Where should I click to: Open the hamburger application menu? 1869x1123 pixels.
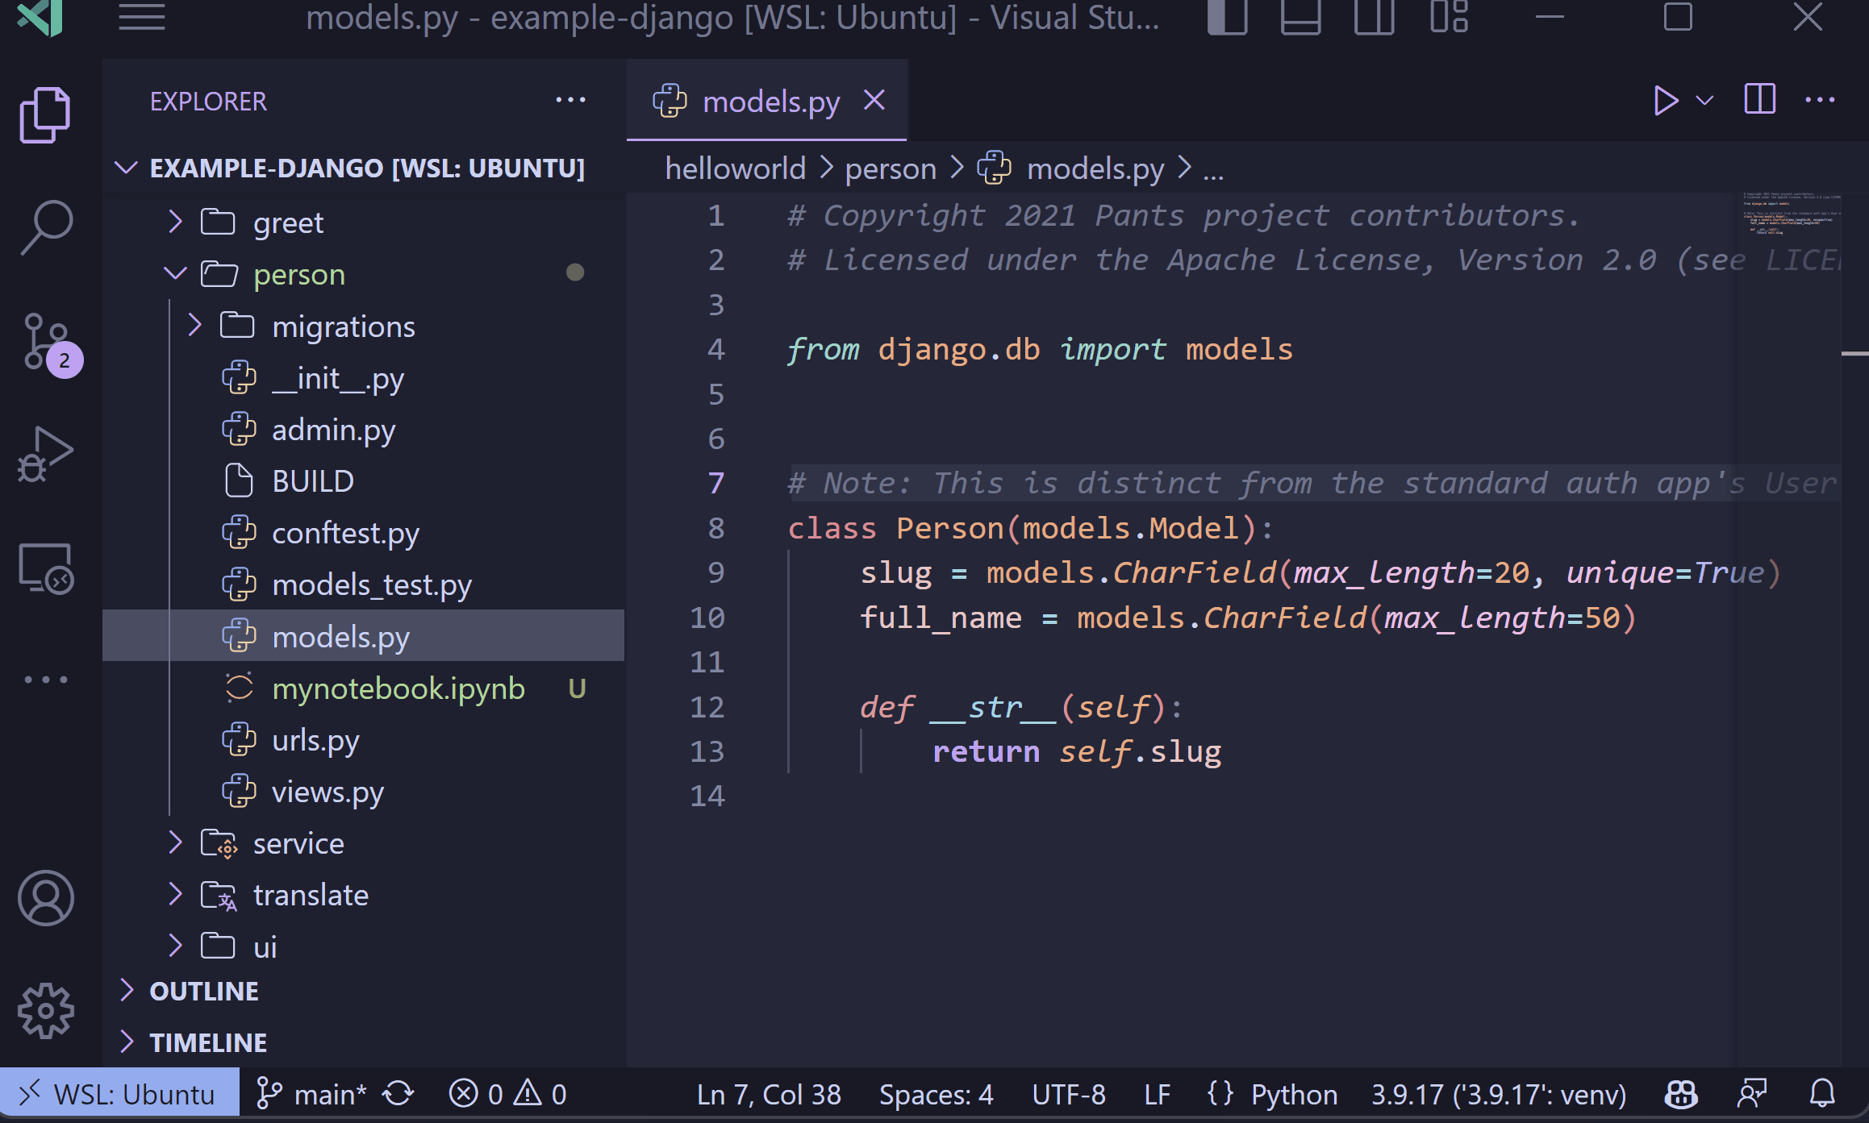pos(141,17)
